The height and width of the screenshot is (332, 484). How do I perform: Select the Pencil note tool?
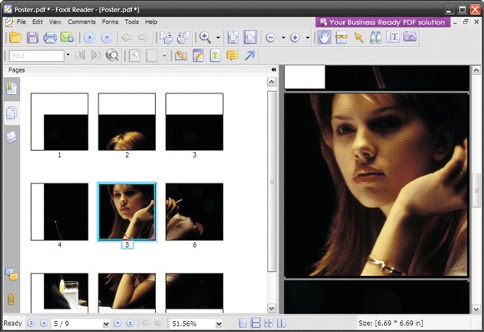[x=198, y=56]
